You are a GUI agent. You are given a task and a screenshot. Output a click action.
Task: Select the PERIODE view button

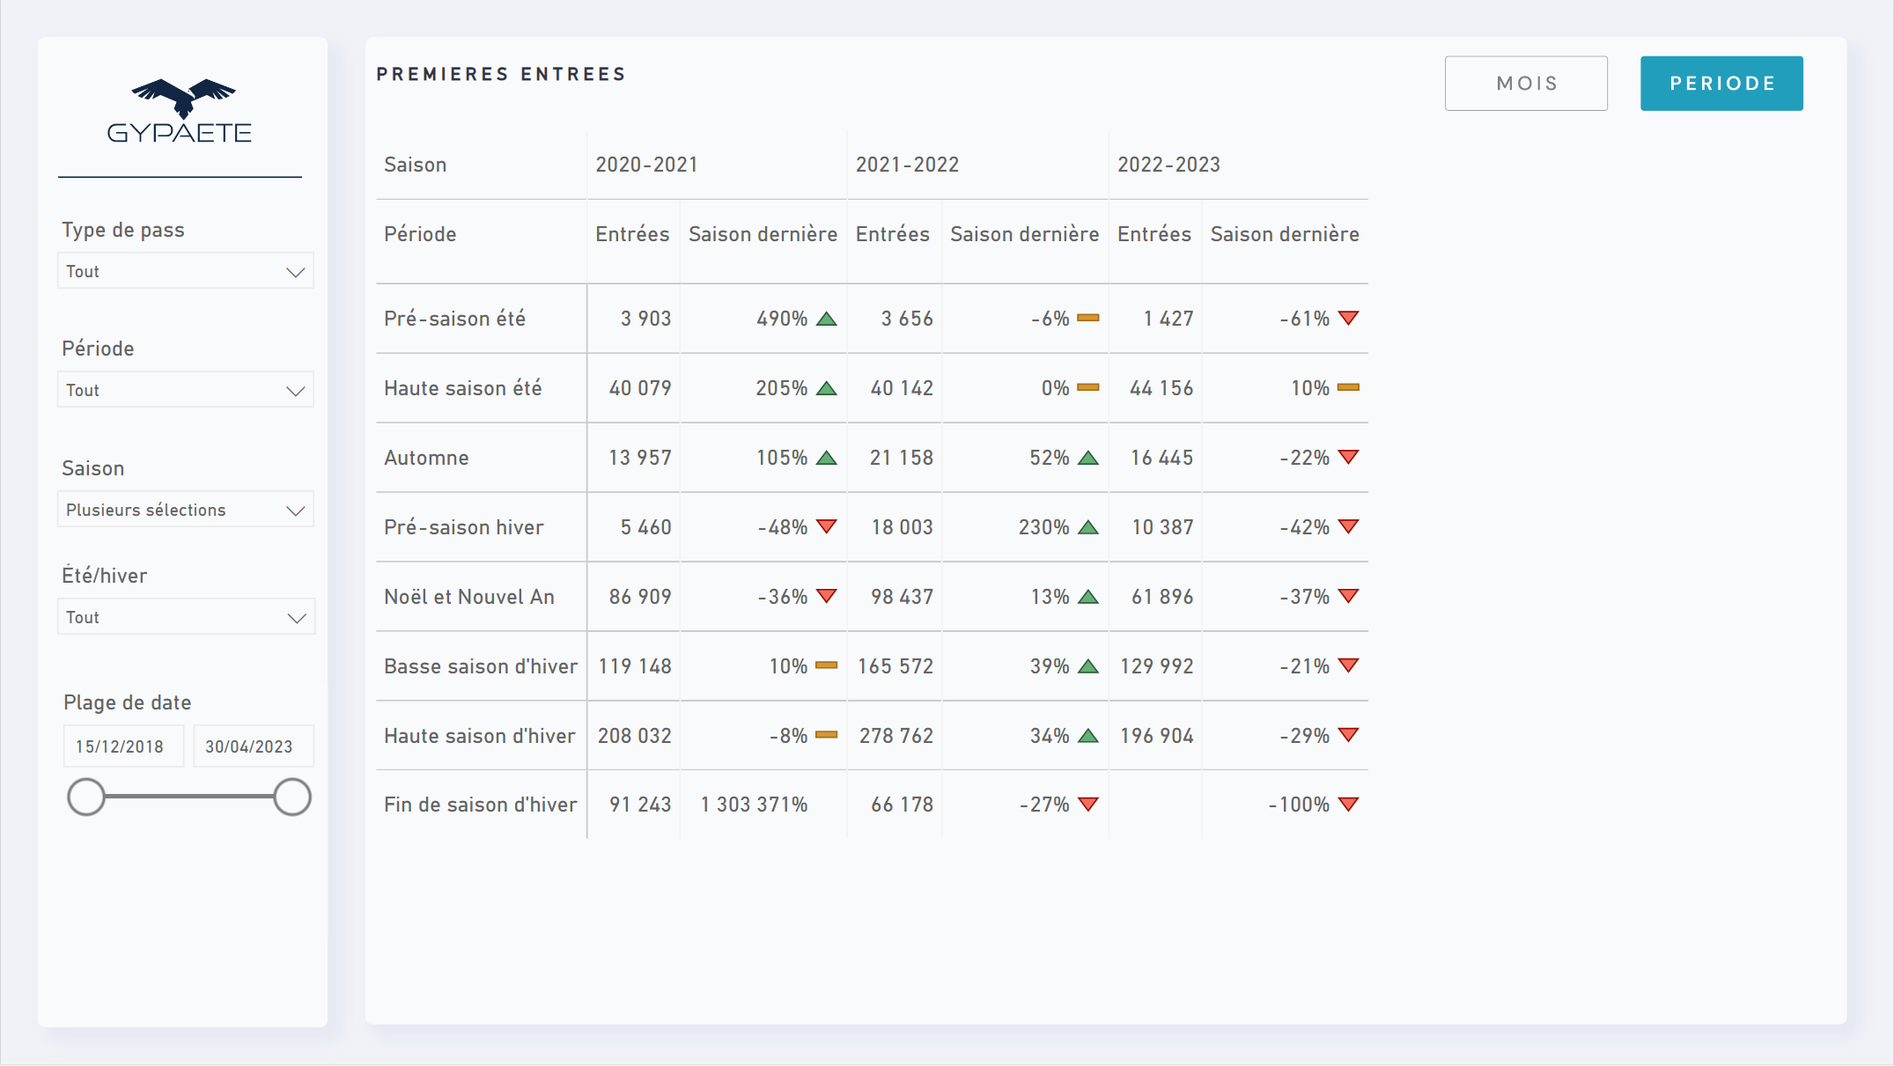1721,84
